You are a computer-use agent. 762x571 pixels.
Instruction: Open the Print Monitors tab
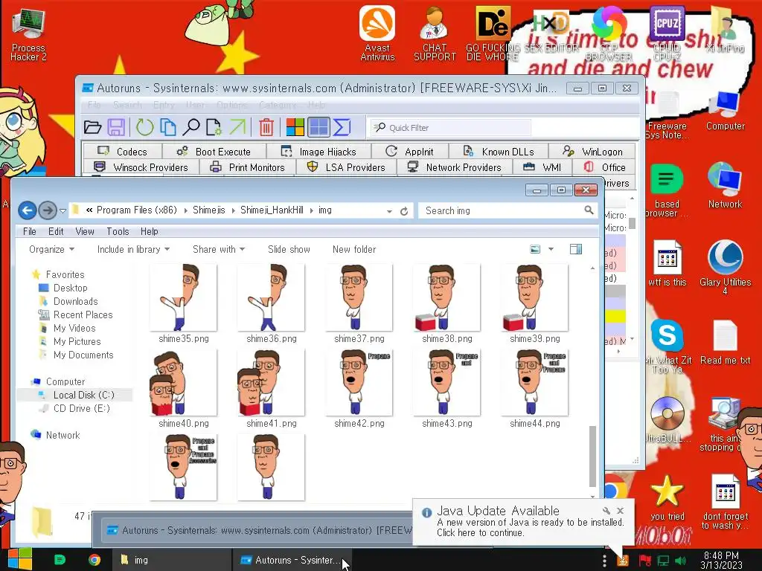[247, 167]
